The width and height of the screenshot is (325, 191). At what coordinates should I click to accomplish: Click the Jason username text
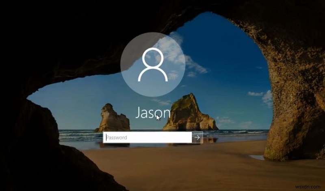153,113
